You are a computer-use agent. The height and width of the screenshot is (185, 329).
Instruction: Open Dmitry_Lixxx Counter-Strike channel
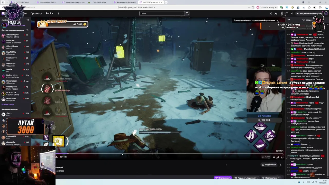point(15,76)
